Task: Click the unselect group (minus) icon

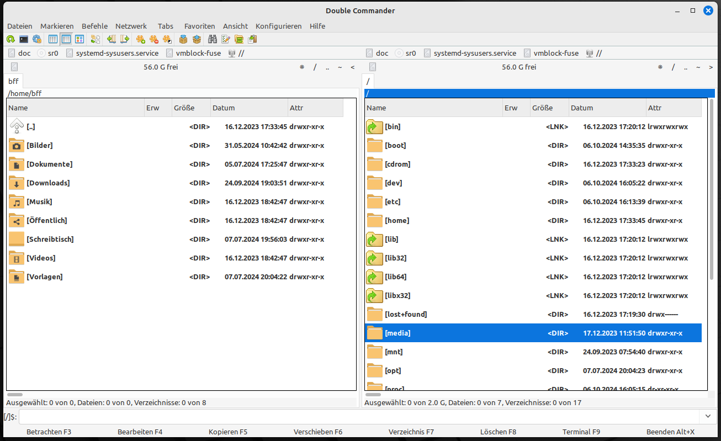Action: (x=154, y=39)
